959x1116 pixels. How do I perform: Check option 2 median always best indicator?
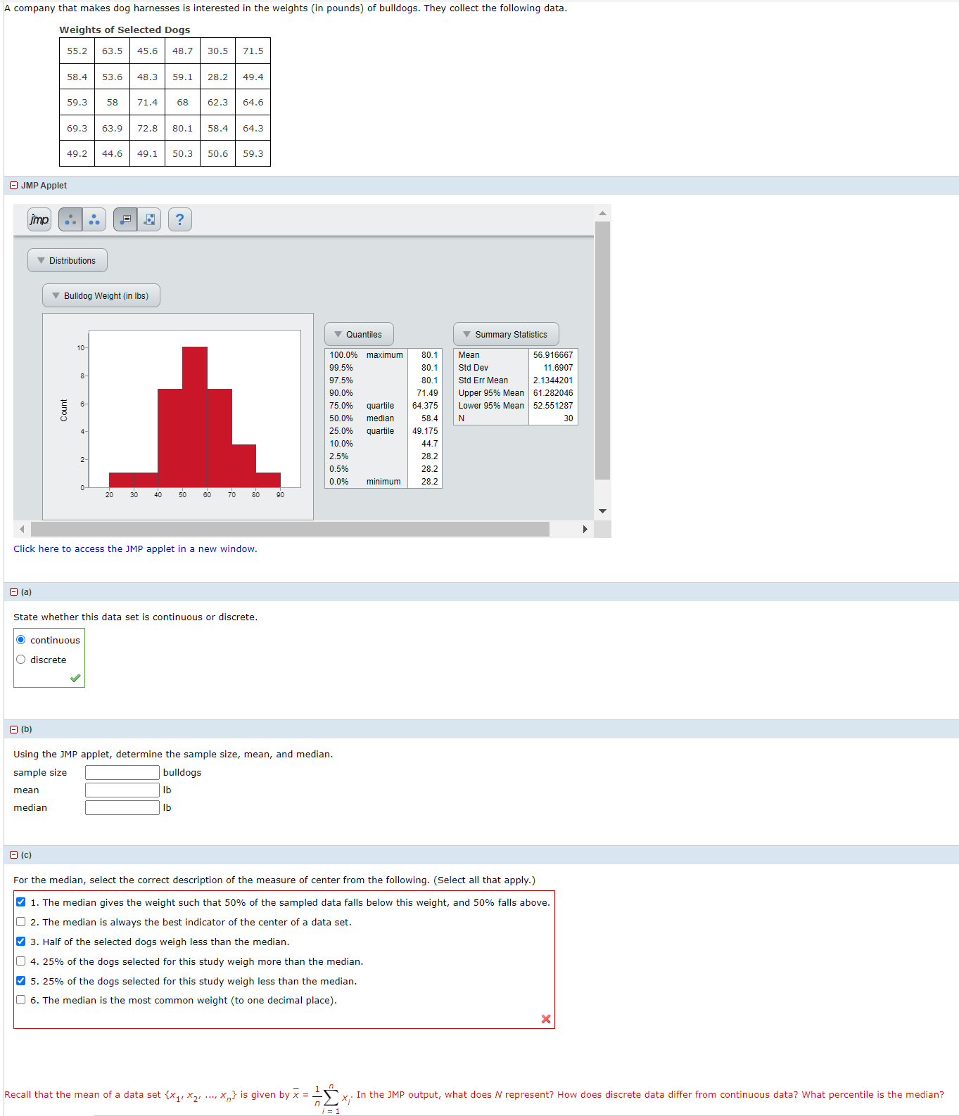[21, 922]
